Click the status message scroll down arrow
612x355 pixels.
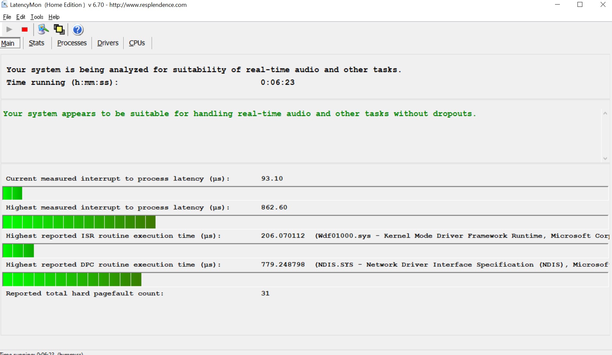[x=605, y=159]
